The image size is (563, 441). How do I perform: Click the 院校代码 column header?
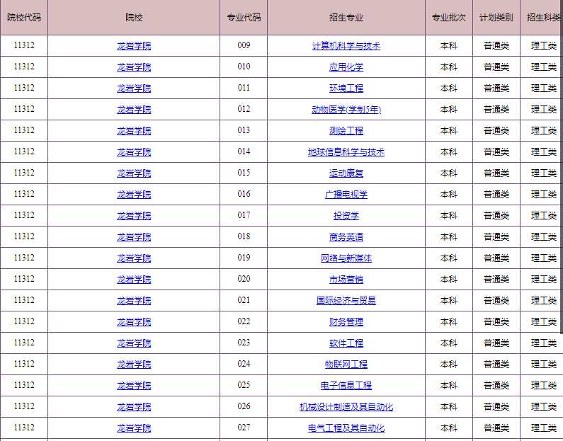24,17
